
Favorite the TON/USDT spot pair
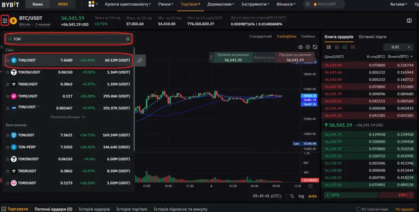click(8, 60)
